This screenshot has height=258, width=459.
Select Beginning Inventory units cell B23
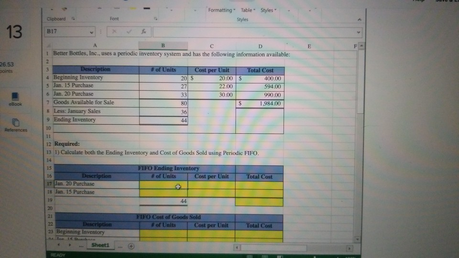pos(164,233)
